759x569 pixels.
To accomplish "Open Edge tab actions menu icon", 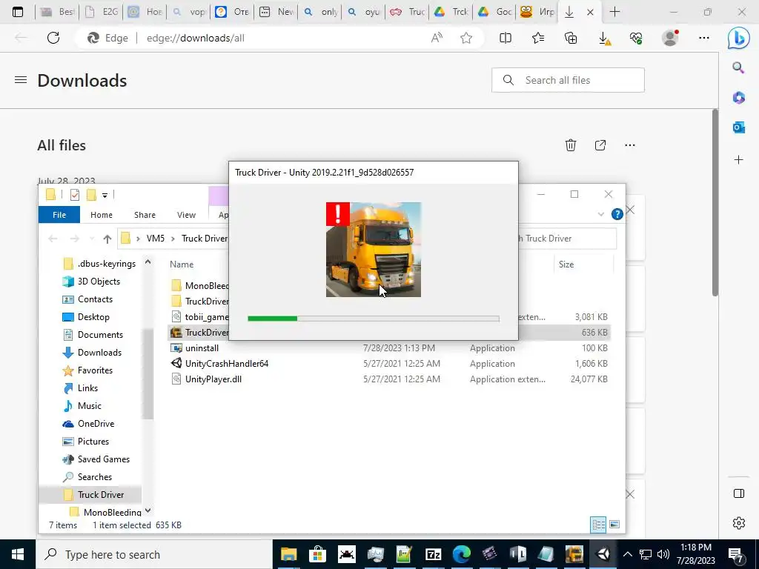I will tap(18, 12).
